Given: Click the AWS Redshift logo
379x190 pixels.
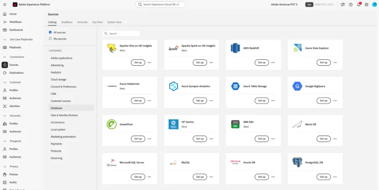Looking at the screenshot, I should pos(235,48).
